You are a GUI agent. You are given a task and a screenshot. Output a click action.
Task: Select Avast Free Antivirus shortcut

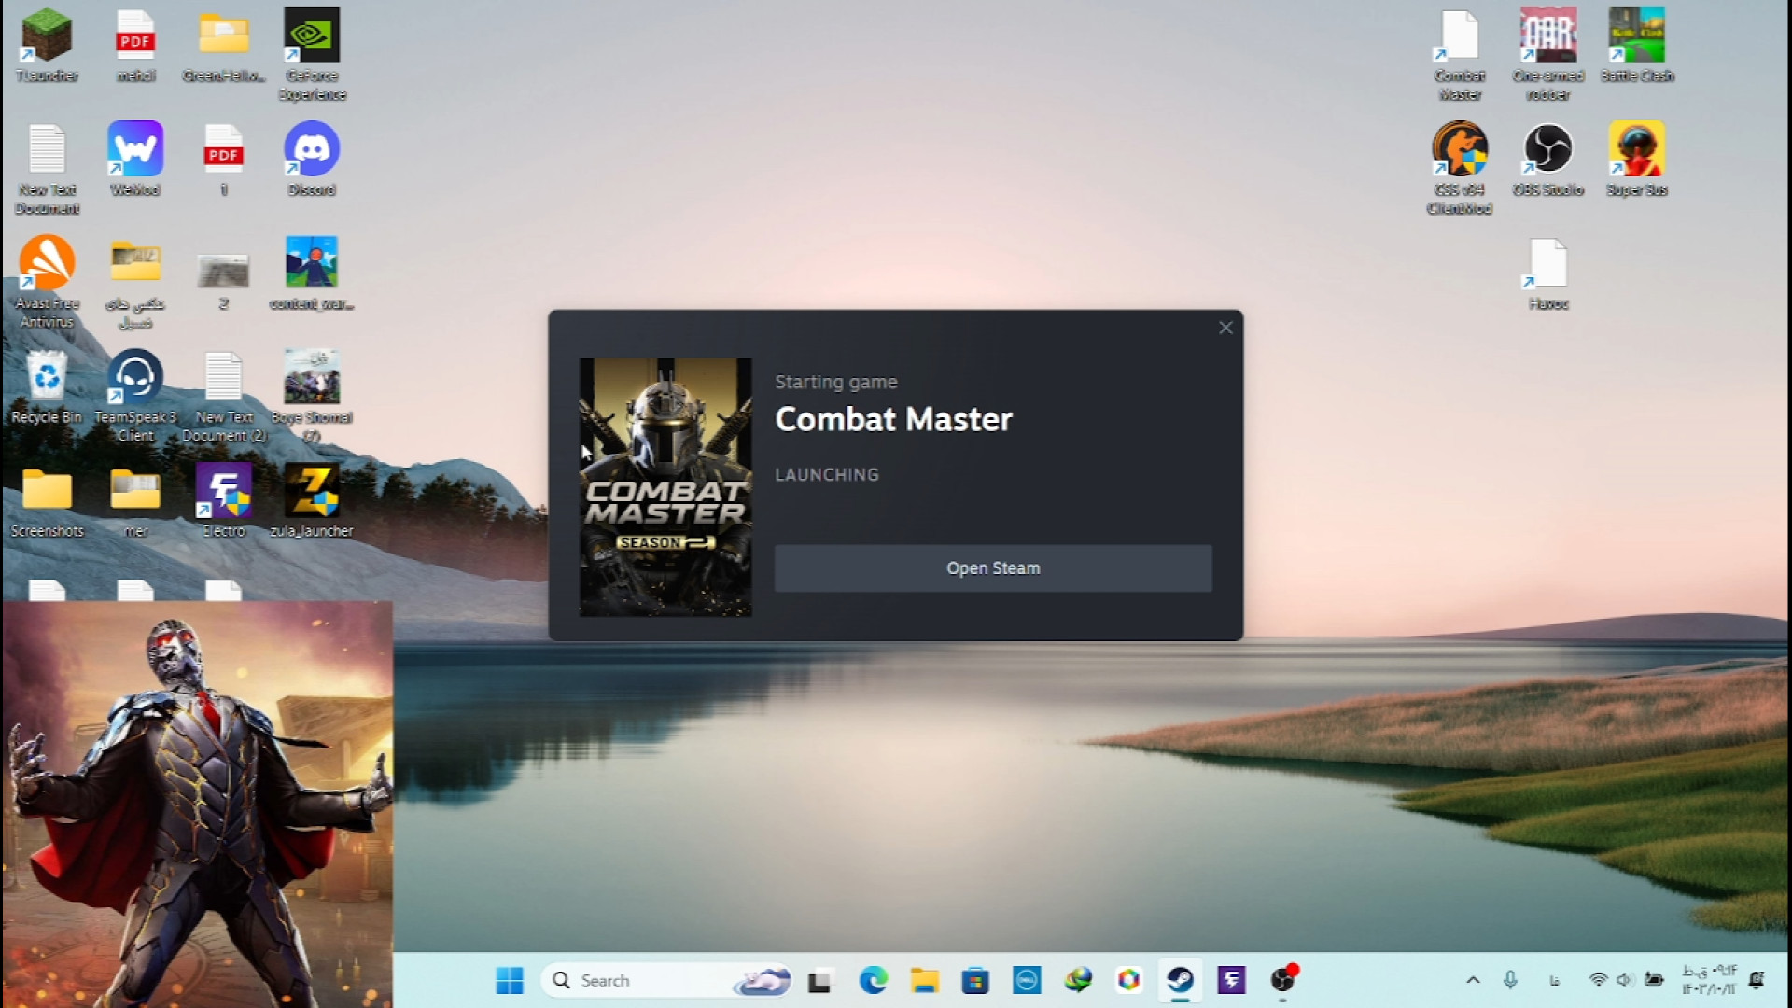(x=47, y=282)
